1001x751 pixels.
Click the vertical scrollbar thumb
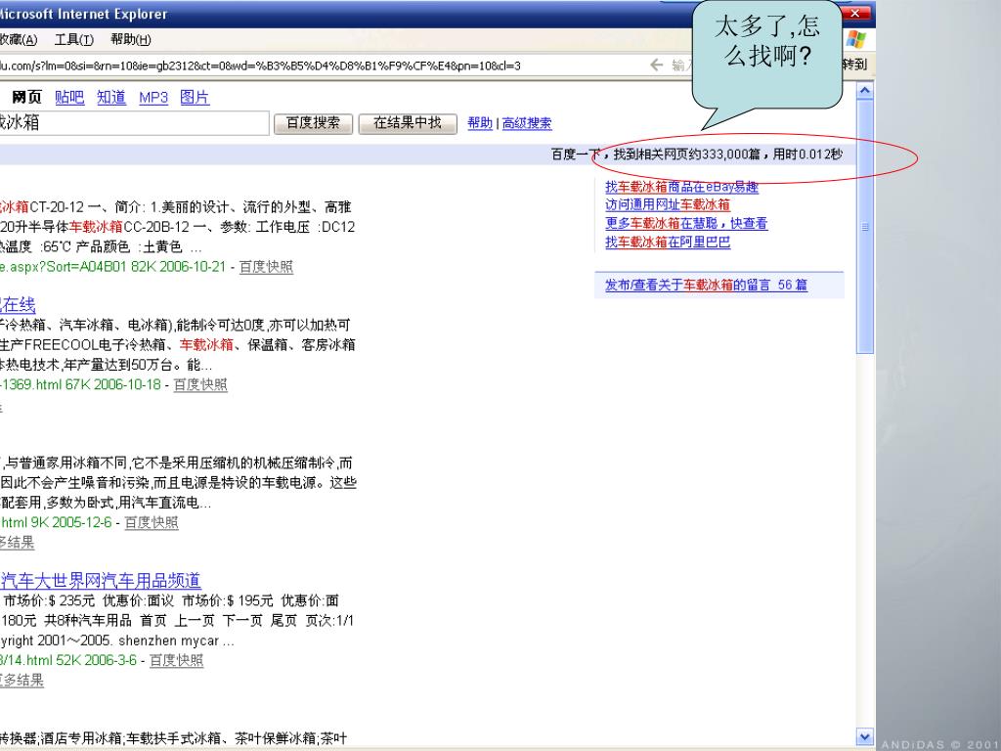pos(864,226)
